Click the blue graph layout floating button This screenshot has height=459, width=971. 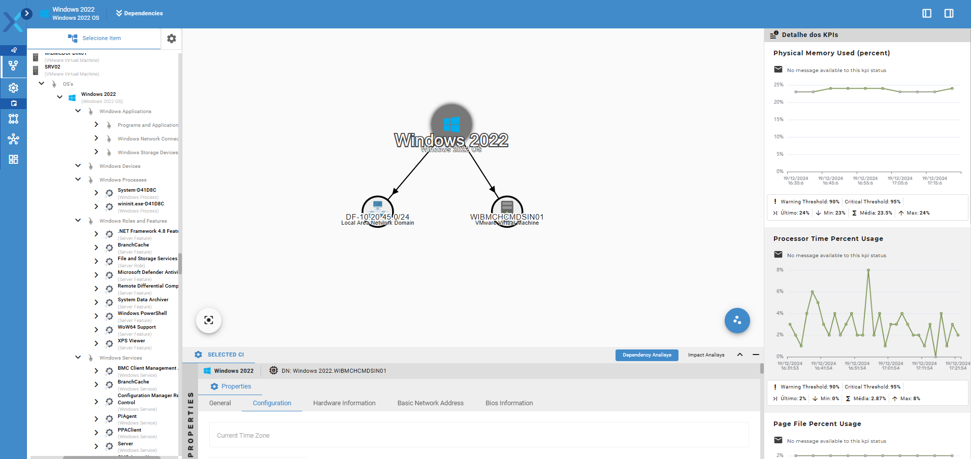click(x=737, y=321)
